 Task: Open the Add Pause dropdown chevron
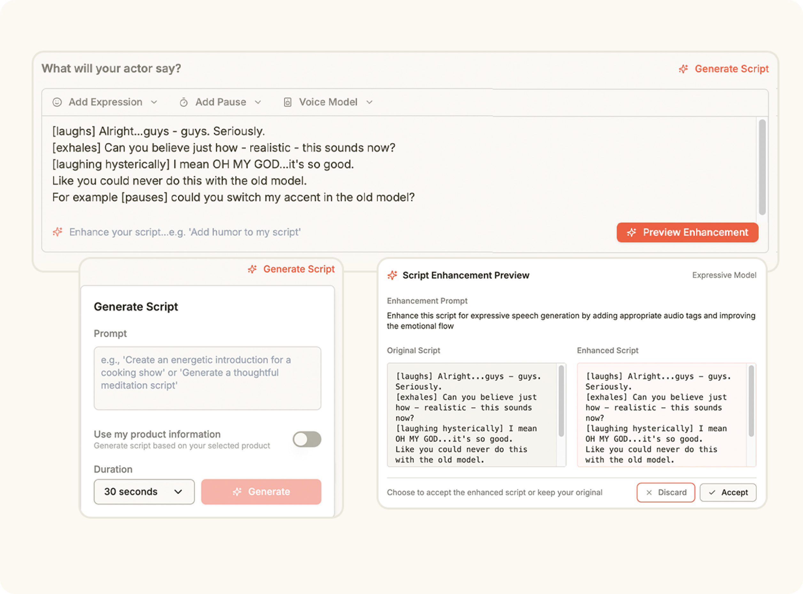click(x=258, y=103)
